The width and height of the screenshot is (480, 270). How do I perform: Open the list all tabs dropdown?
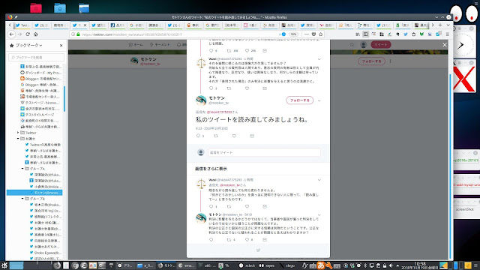click(x=448, y=25)
